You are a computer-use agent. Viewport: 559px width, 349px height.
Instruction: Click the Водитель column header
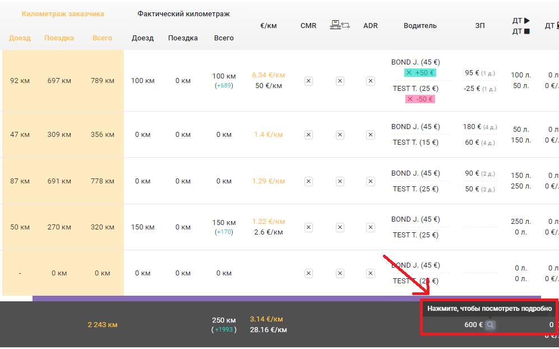point(420,26)
